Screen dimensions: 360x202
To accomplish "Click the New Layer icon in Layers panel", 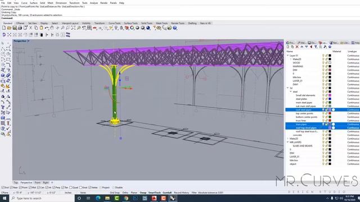I will pyautogui.click(x=288, y=47).
